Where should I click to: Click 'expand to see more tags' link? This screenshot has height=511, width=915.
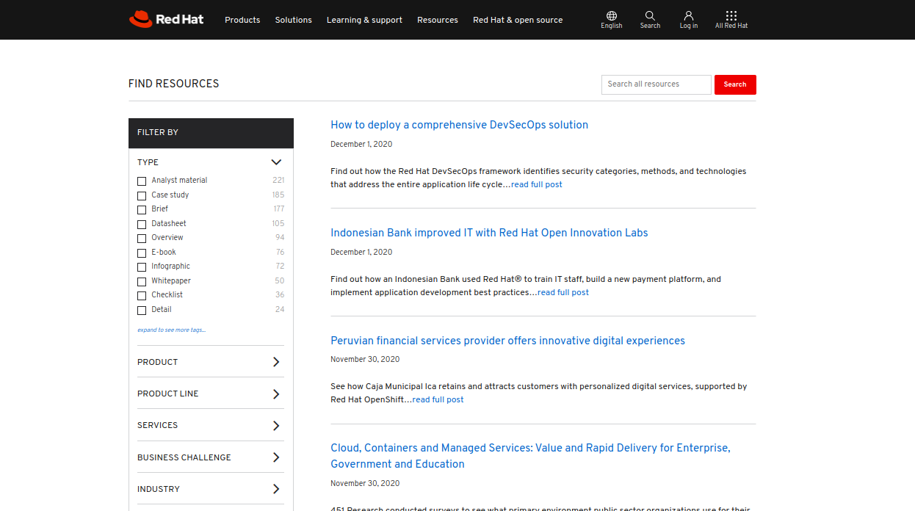pos(171,330)
